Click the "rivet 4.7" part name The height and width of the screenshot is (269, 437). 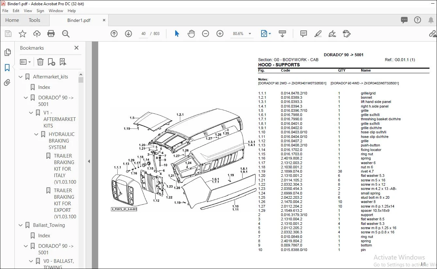[368, 171]
